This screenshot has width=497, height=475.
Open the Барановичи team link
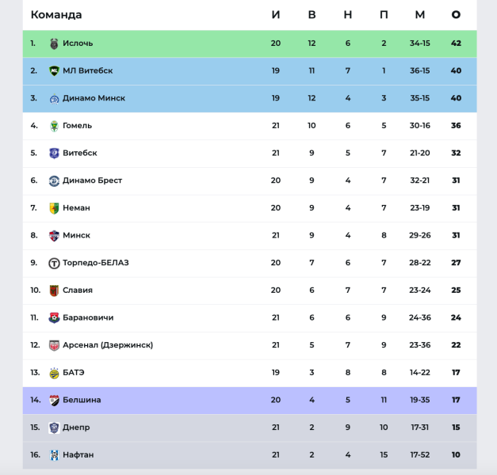point(88,317)
